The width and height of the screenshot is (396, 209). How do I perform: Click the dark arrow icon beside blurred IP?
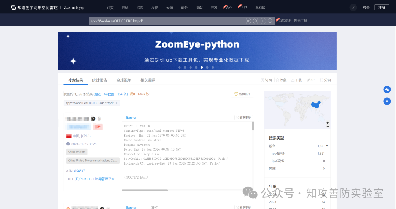pos(93,119)
